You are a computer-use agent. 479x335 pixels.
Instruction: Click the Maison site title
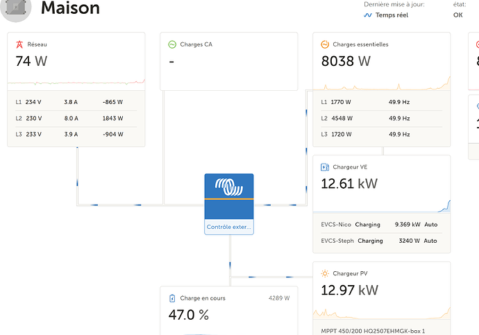[70, 8]
